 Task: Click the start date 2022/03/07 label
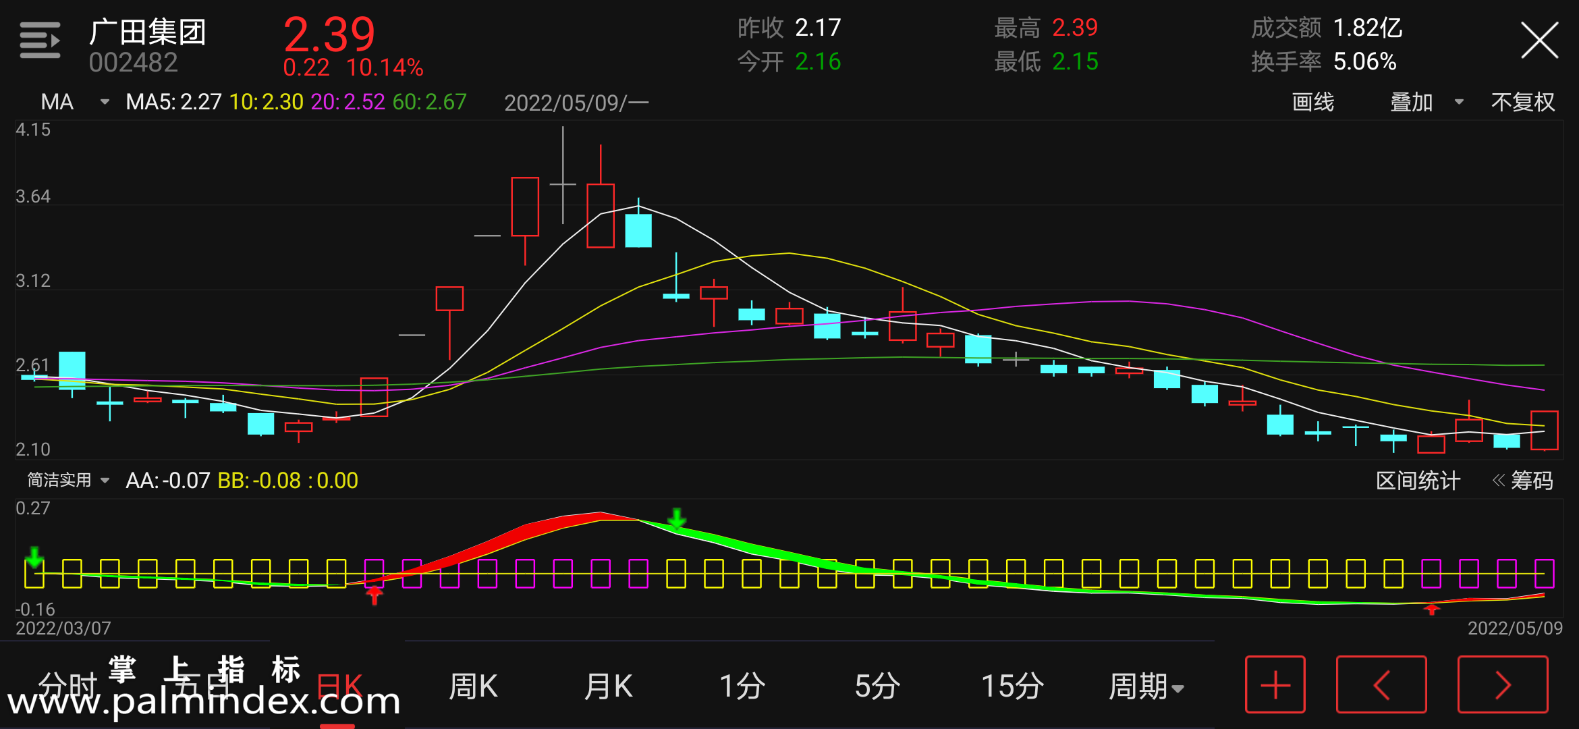(63, 628)
